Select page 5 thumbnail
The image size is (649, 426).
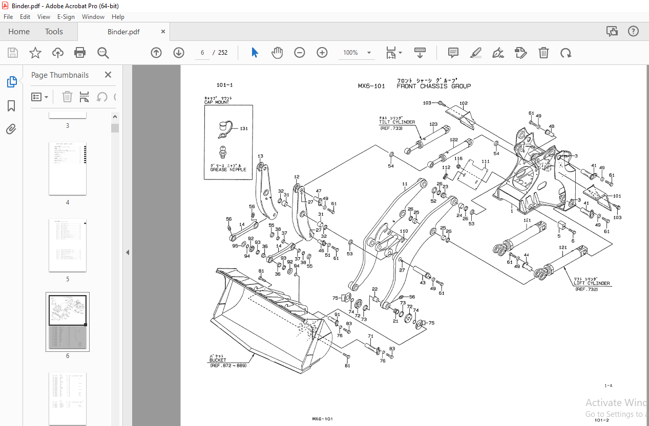point(68,245)
